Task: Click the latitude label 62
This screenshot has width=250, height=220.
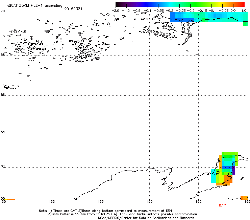Action: 3,166
